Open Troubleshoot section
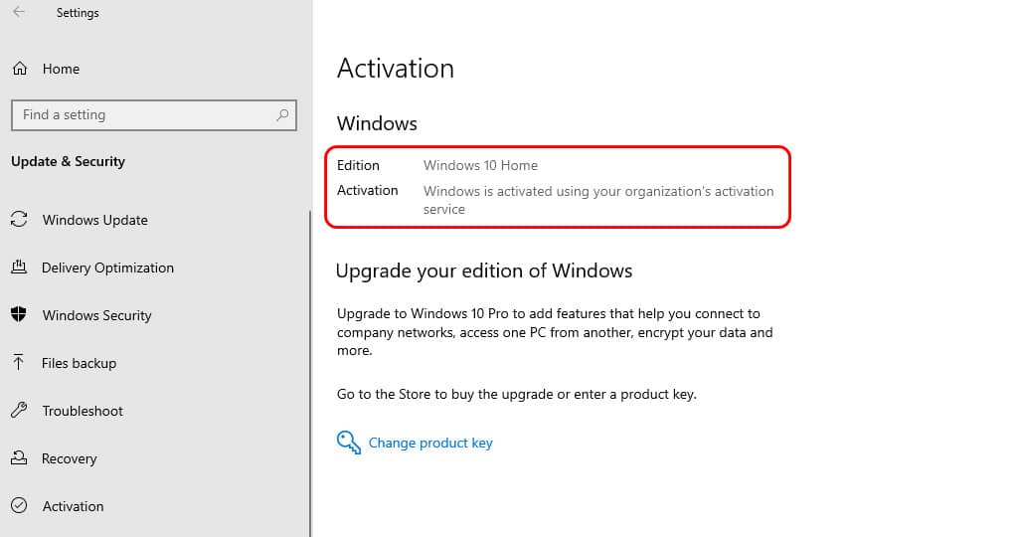 (83, 411)
